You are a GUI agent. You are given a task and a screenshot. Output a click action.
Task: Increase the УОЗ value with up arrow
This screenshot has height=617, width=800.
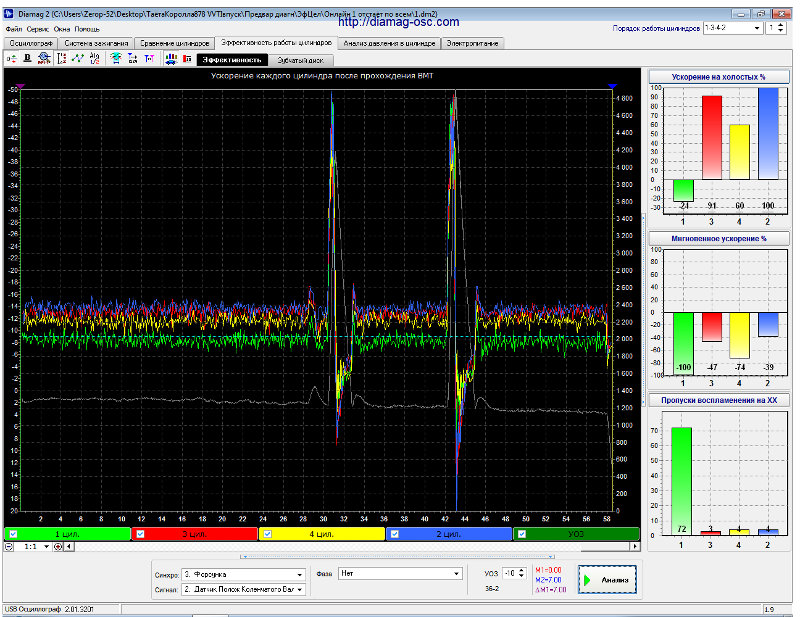coord(522,570)
